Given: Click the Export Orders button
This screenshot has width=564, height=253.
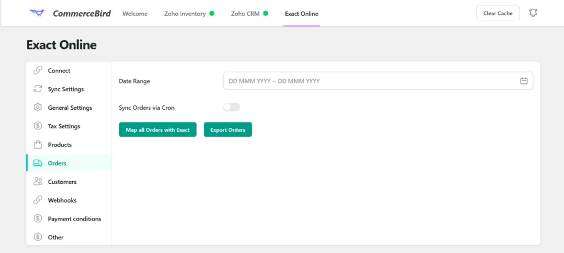Looking at the screenshot, I should point(227,130).
